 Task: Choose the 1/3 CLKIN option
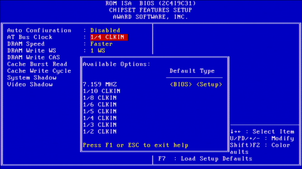[x=100, y=125]
